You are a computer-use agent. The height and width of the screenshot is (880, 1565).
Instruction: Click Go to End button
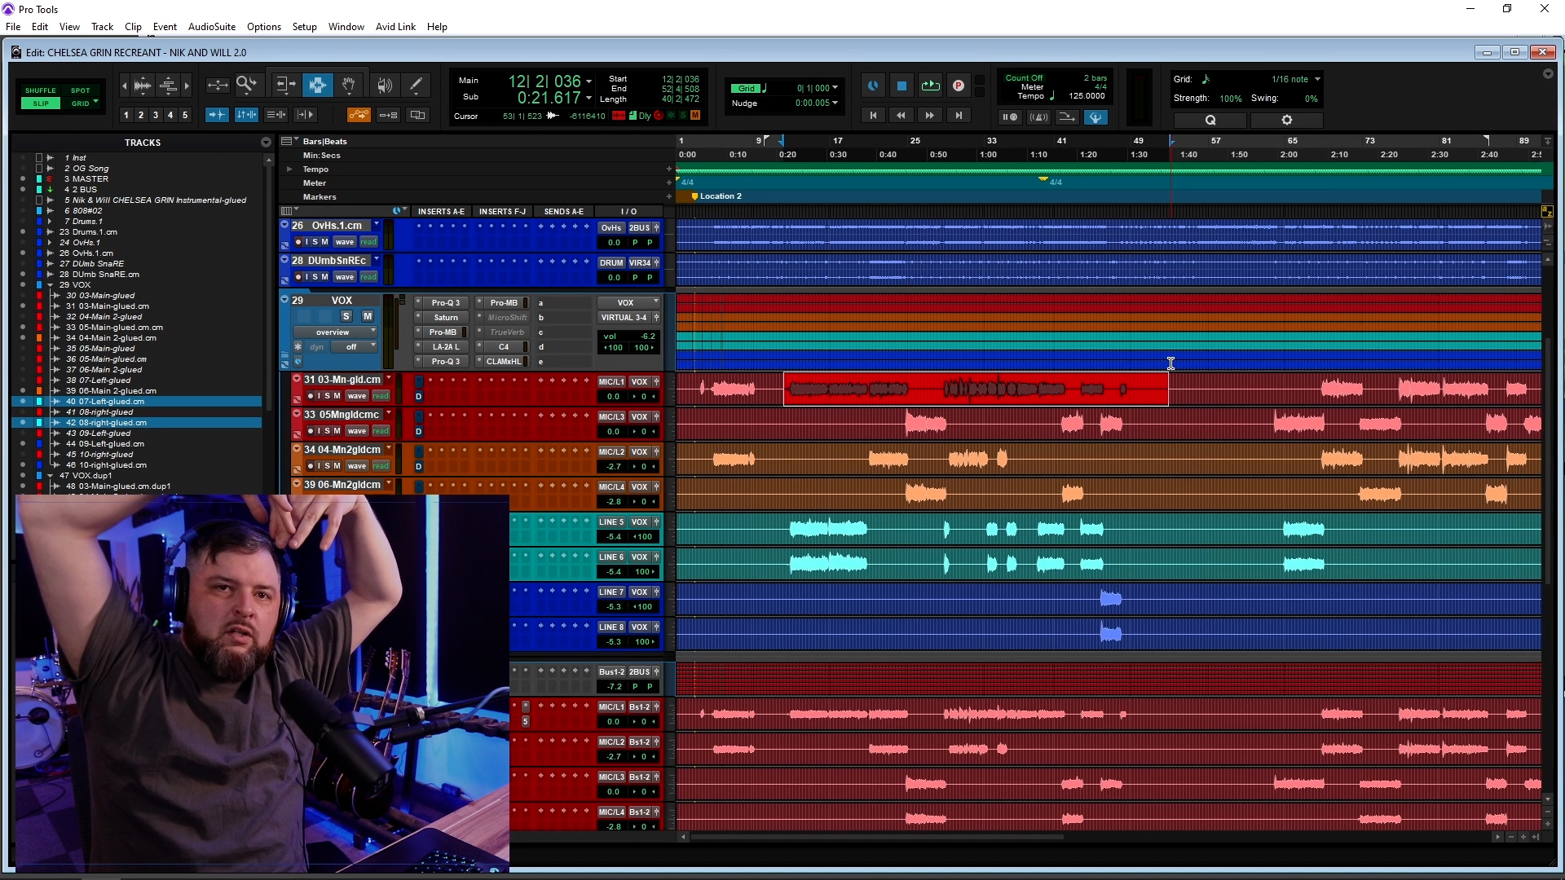(x=959, y=116)
